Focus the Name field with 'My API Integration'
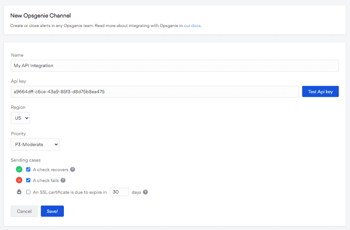This screenshot has height=230, width=350. [x=175, y=65]
